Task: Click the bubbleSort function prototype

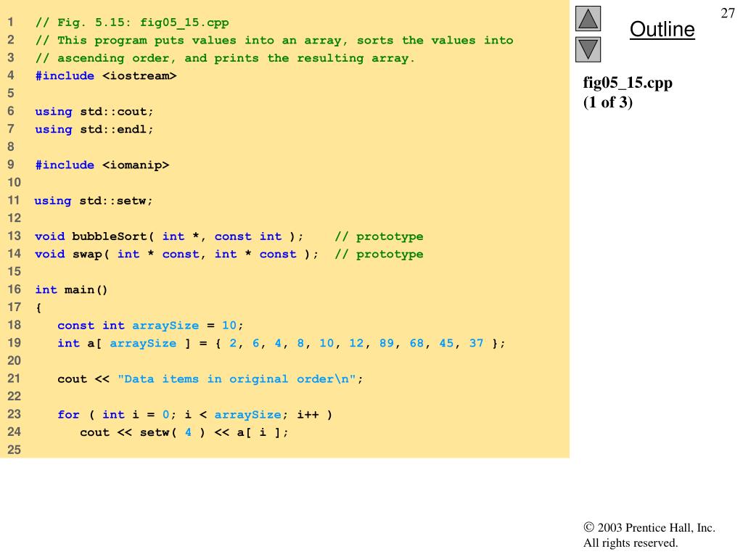Action: pos(168,236)
